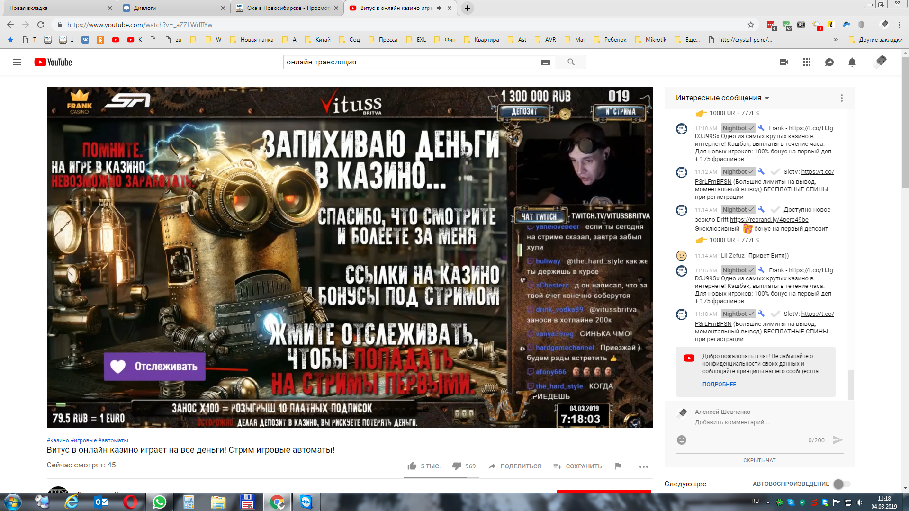The image size is (909, 511).
Task: Open the YouTube hamburger guide menu
Action: [17, 62]
